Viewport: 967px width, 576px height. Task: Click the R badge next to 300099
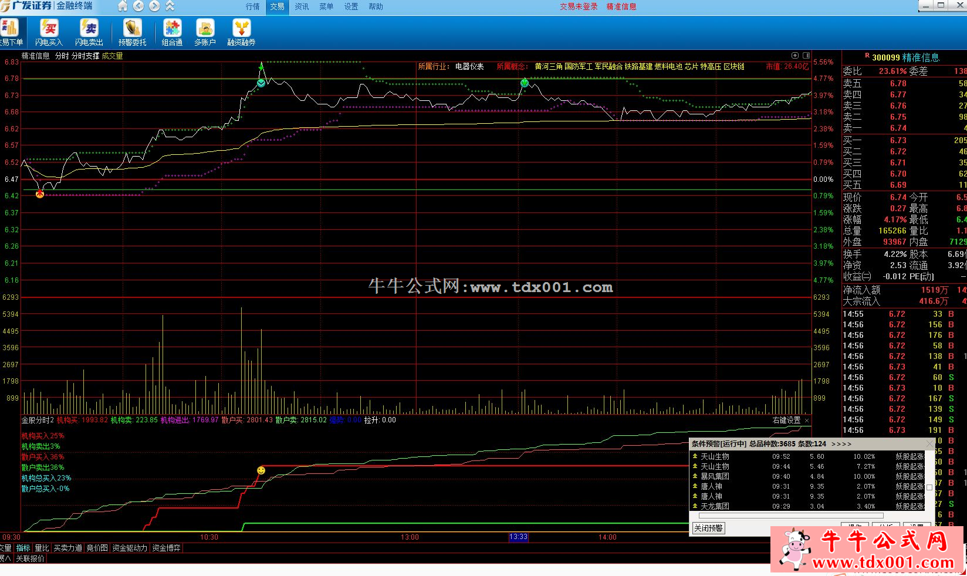click(867, 56)
